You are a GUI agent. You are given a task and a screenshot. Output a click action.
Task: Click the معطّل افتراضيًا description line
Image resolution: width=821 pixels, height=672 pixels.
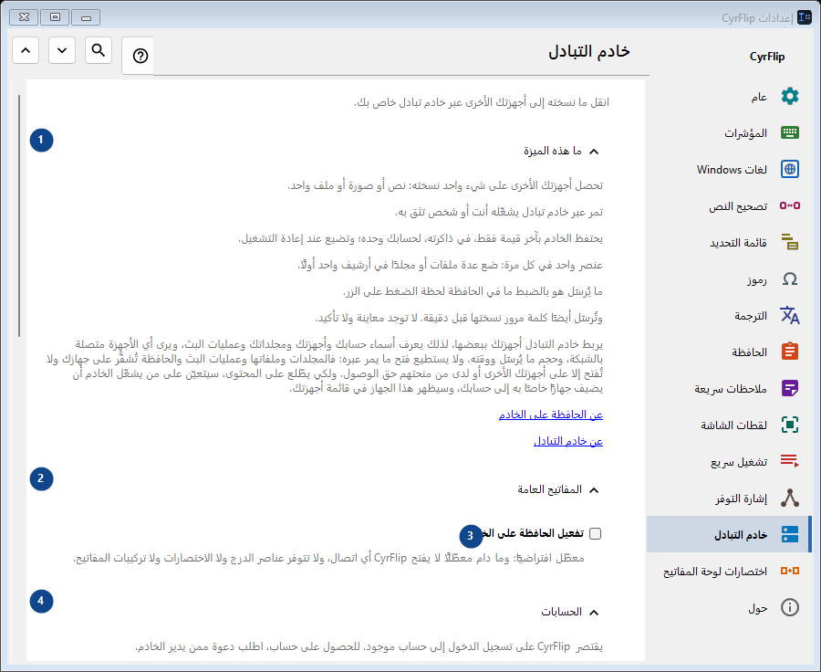(328, 558)
